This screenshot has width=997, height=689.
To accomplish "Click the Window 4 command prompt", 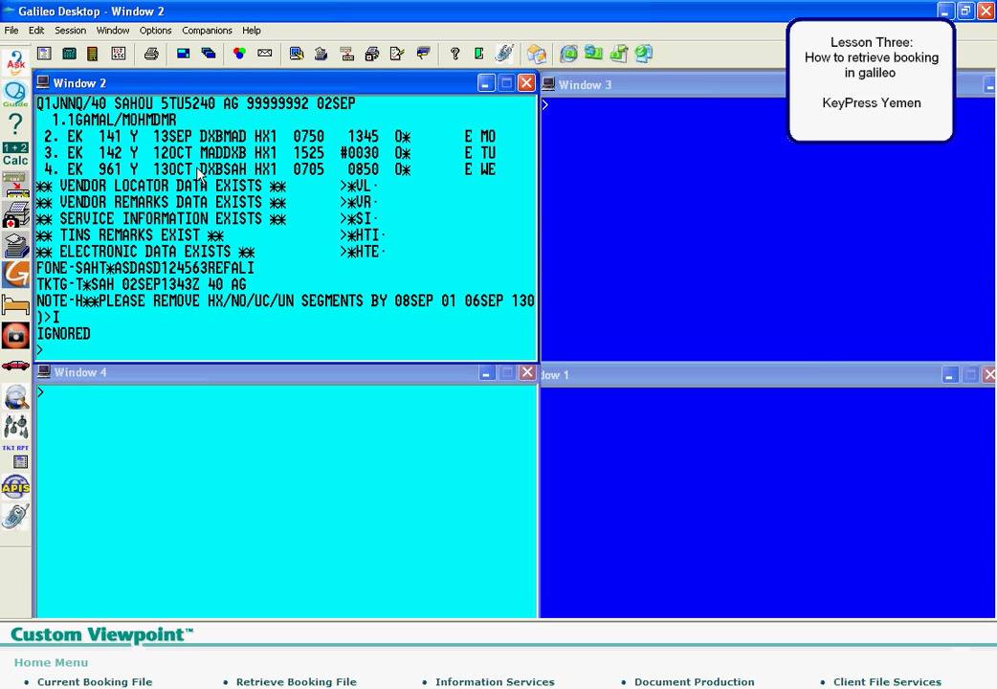I will pos(41,392).
